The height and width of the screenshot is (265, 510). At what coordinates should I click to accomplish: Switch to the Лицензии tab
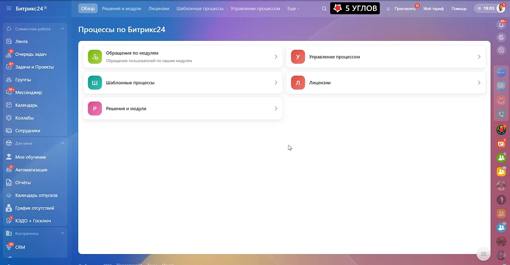point(159,8)
